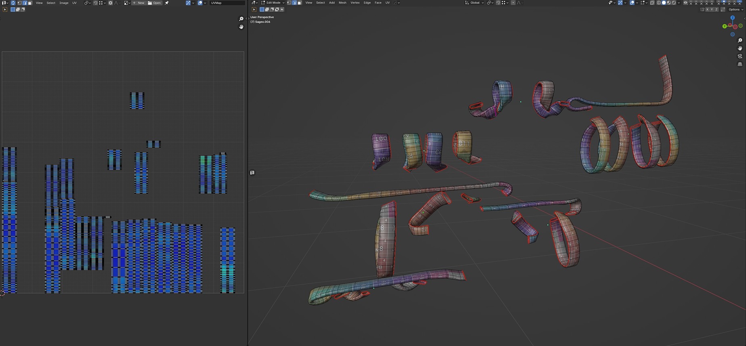This screenshot has width=746, height=346.
Task: Switch to face select mode in 3D viewport
Action: (x=300, y=3)
